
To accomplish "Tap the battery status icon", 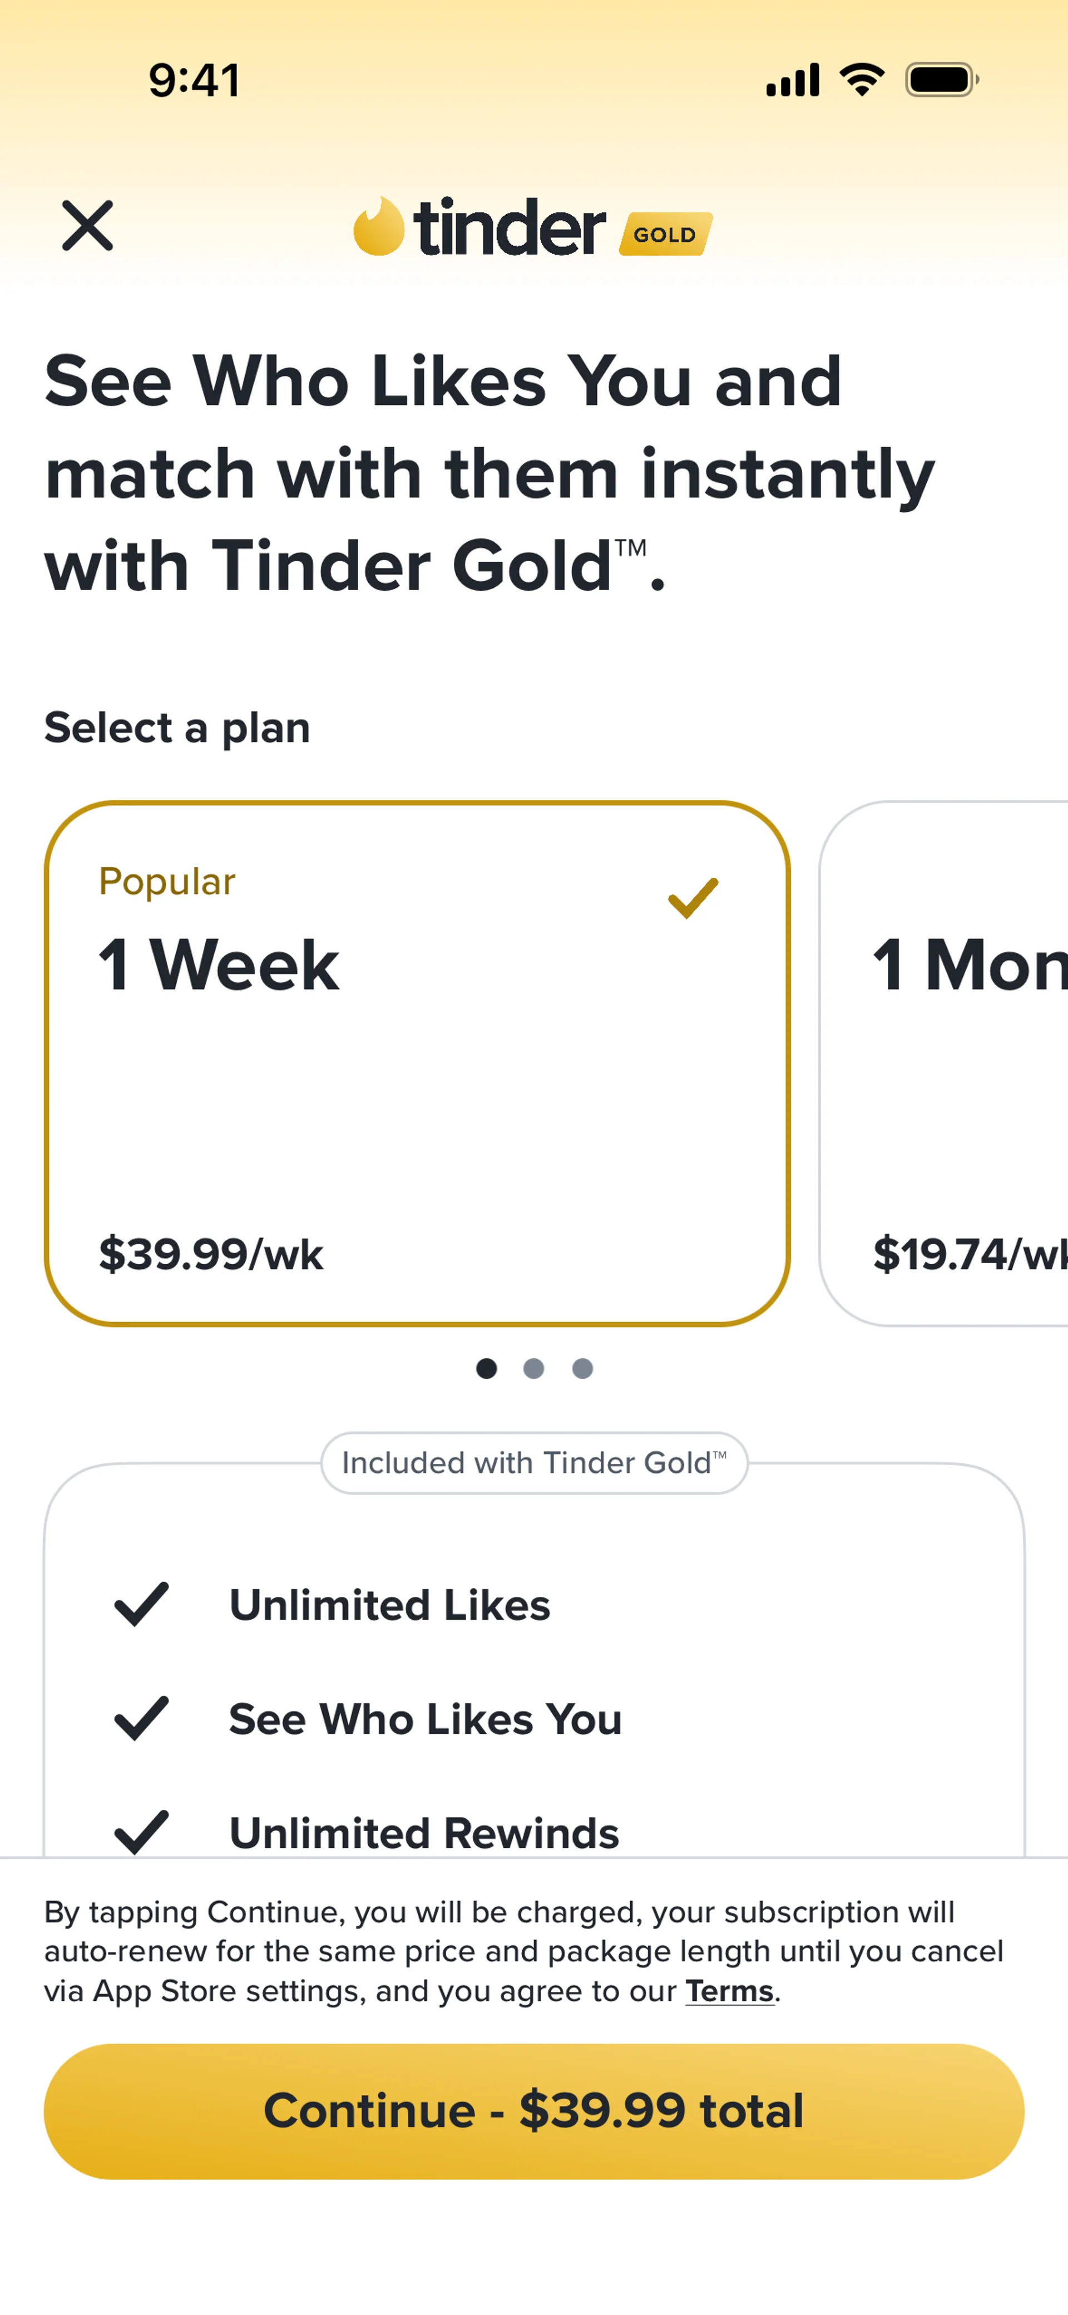I will (x=942, y=80).
